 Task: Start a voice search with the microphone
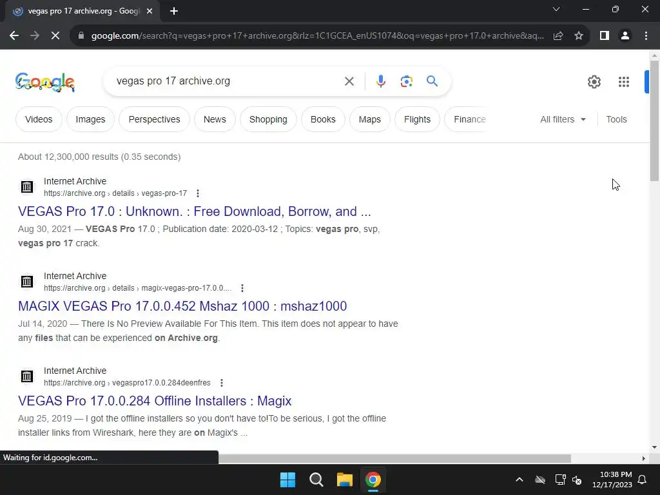point(380,81)
